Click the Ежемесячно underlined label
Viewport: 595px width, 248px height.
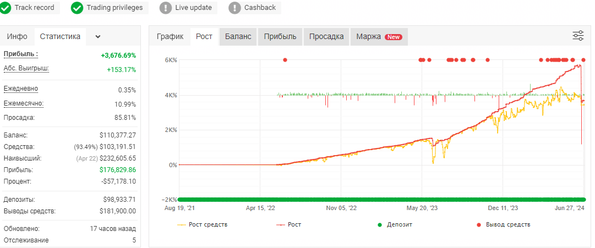pos(24,103)
